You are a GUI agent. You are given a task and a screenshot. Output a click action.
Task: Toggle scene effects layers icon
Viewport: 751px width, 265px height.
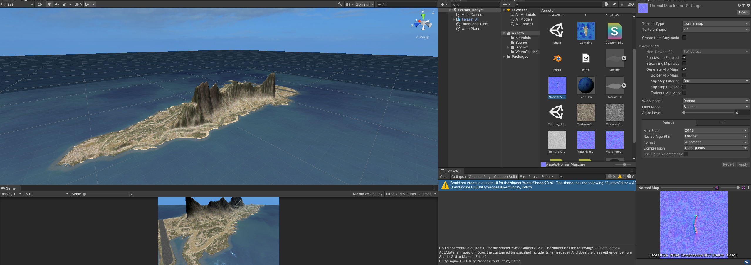[64, 4]
